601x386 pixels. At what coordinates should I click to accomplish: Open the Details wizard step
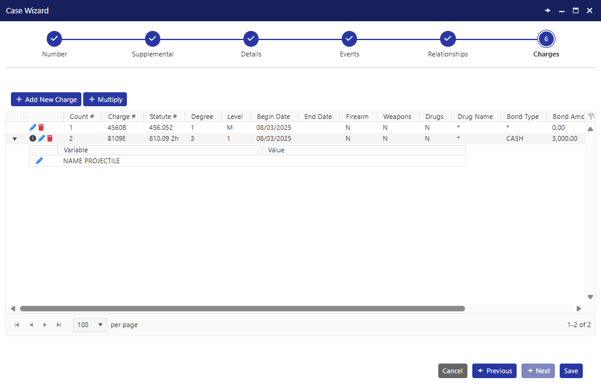251,39
